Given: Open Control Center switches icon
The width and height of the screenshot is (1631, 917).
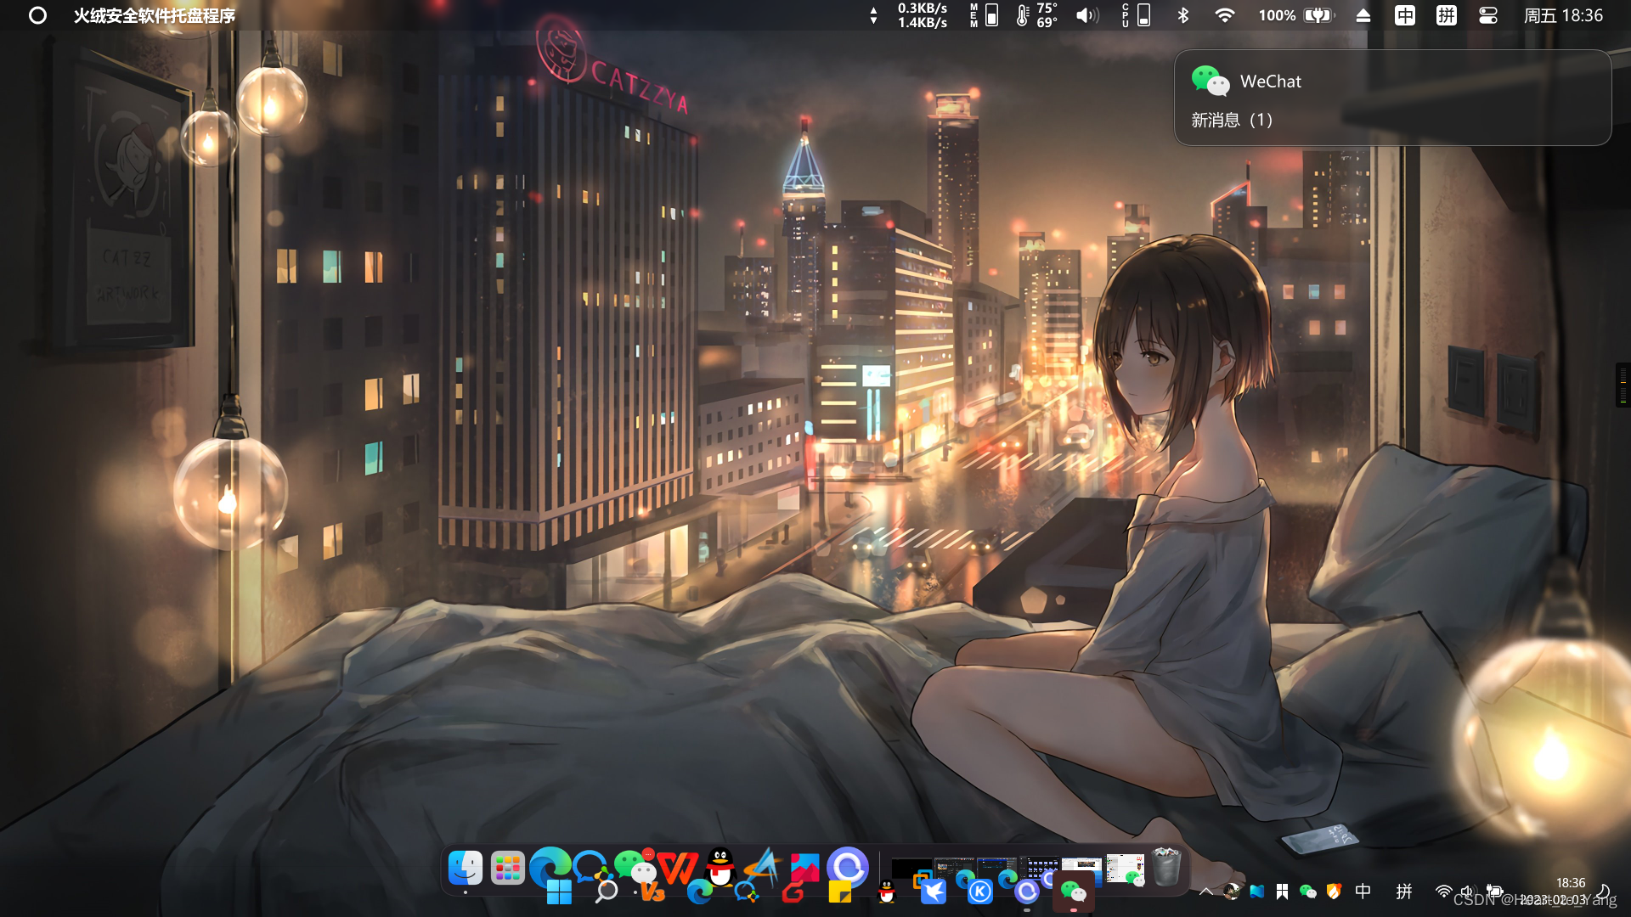Looking at the screenshot, I should point(1487,15).
